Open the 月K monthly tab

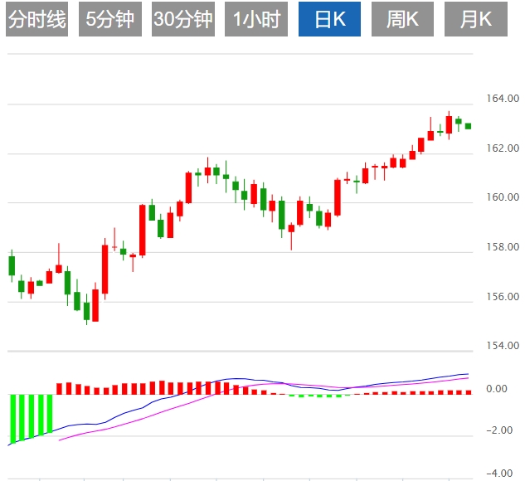tap(476, 19)
